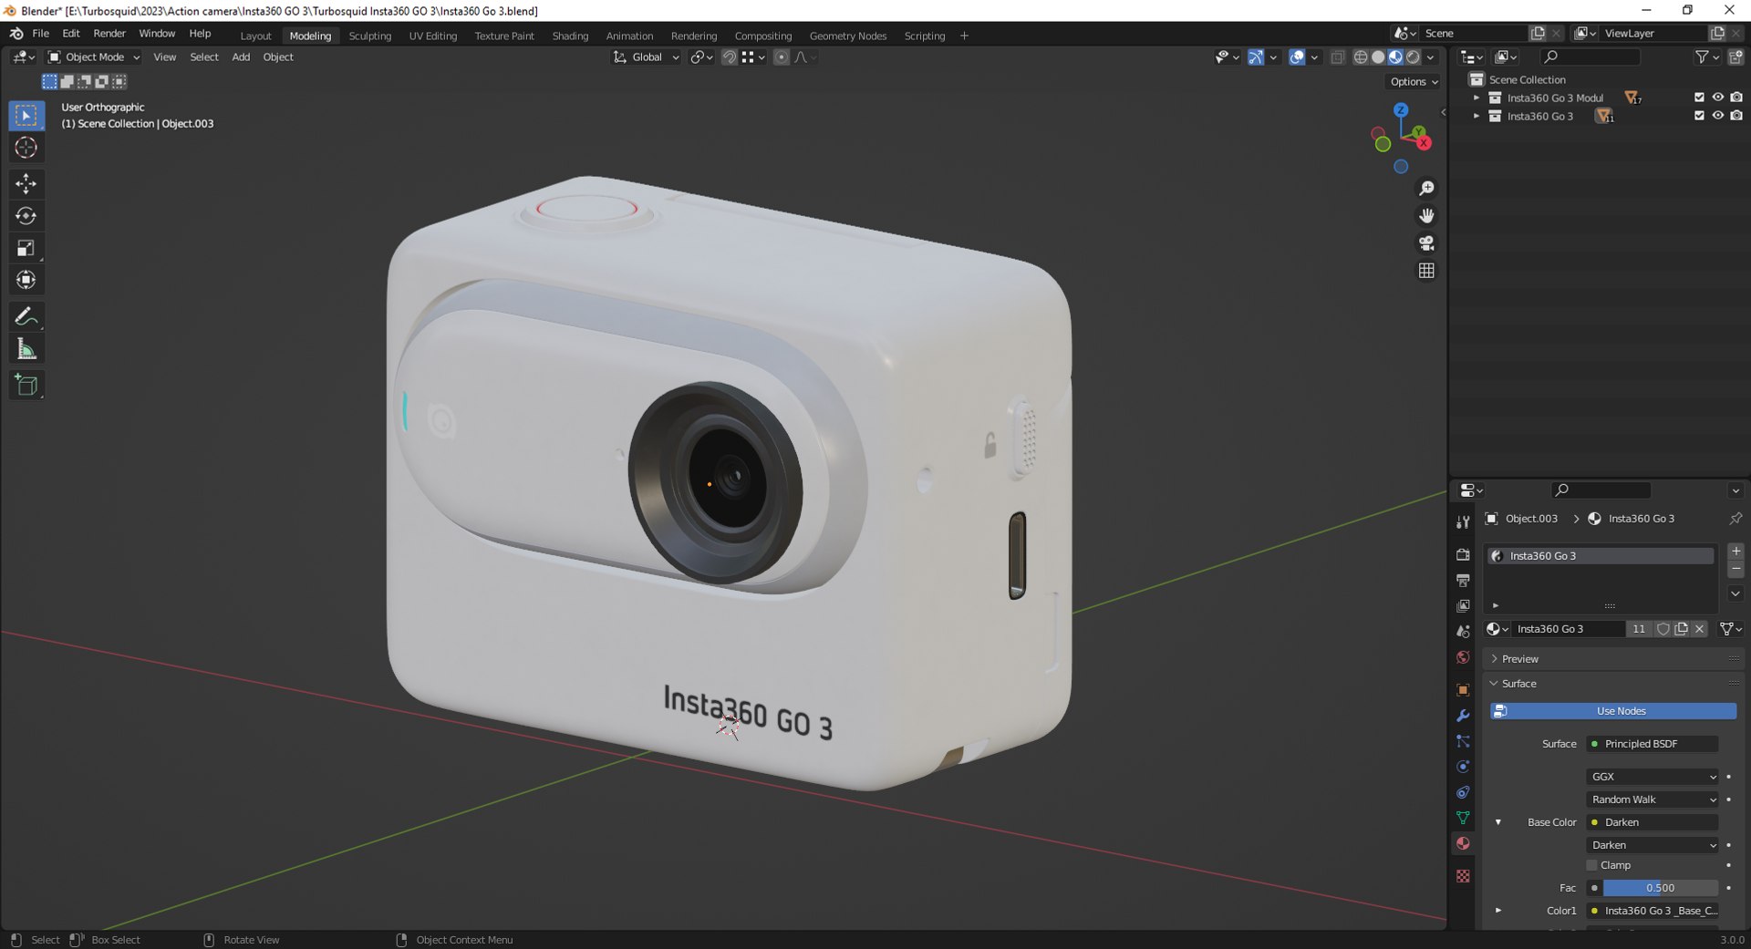1751x949 pixels.
Task: Open the Modifier properties wrench tab
Action: [x=1463, y=716]
